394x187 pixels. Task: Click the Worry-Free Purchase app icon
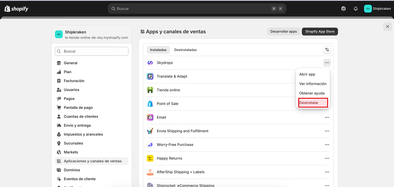coord(150,145)
